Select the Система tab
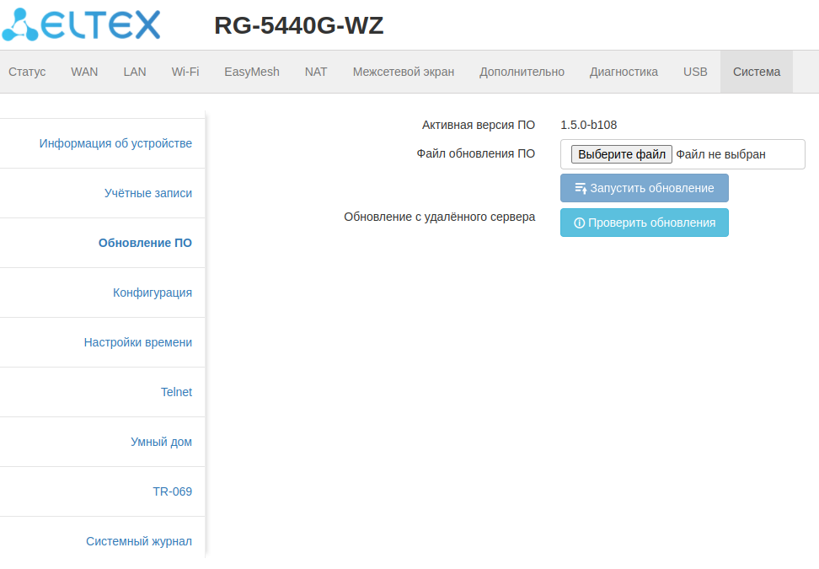Screen dimensions: 819x569 [757, 72]
